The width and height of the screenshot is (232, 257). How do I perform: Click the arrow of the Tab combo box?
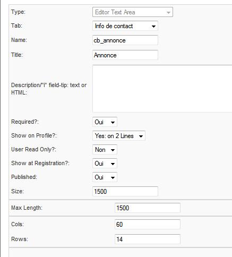coord(153,27)
